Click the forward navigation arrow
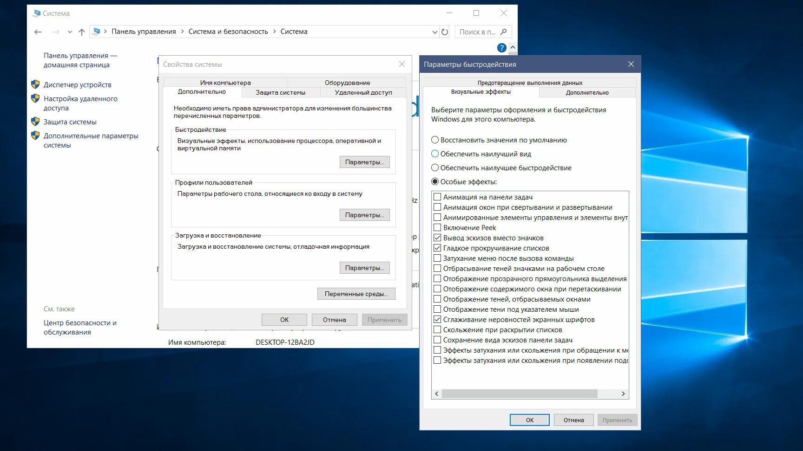 56,32
